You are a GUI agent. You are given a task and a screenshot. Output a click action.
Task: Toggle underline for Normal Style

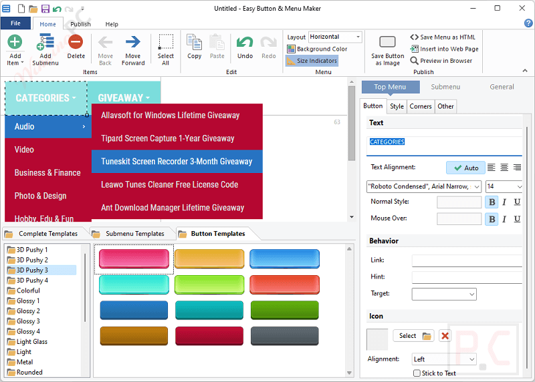[517, 202]
